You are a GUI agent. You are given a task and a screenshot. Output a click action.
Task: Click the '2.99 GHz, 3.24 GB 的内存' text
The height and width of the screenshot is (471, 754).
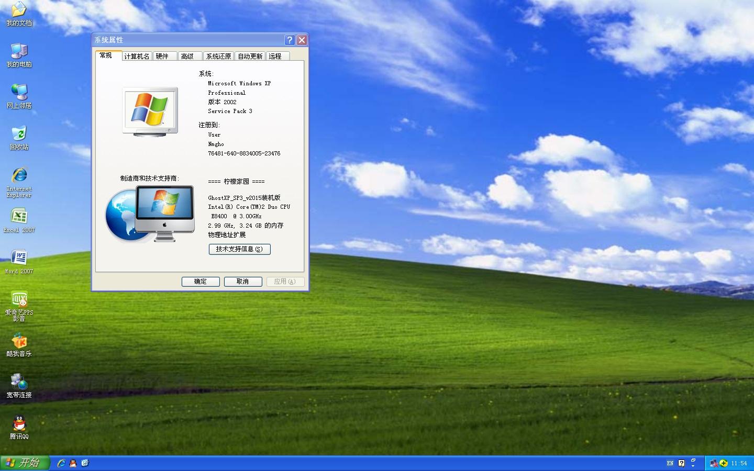coord(246,226)
